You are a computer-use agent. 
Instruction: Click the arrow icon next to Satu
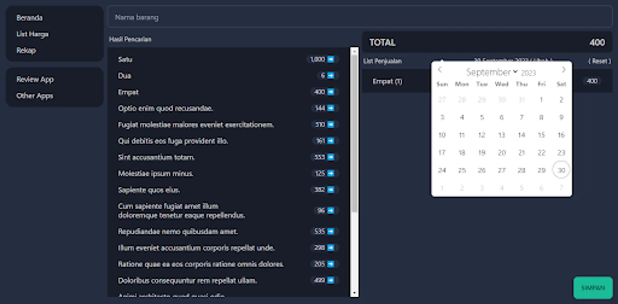coord(331,59)
